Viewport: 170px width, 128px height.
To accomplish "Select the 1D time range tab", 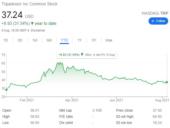I will point(5,40).
